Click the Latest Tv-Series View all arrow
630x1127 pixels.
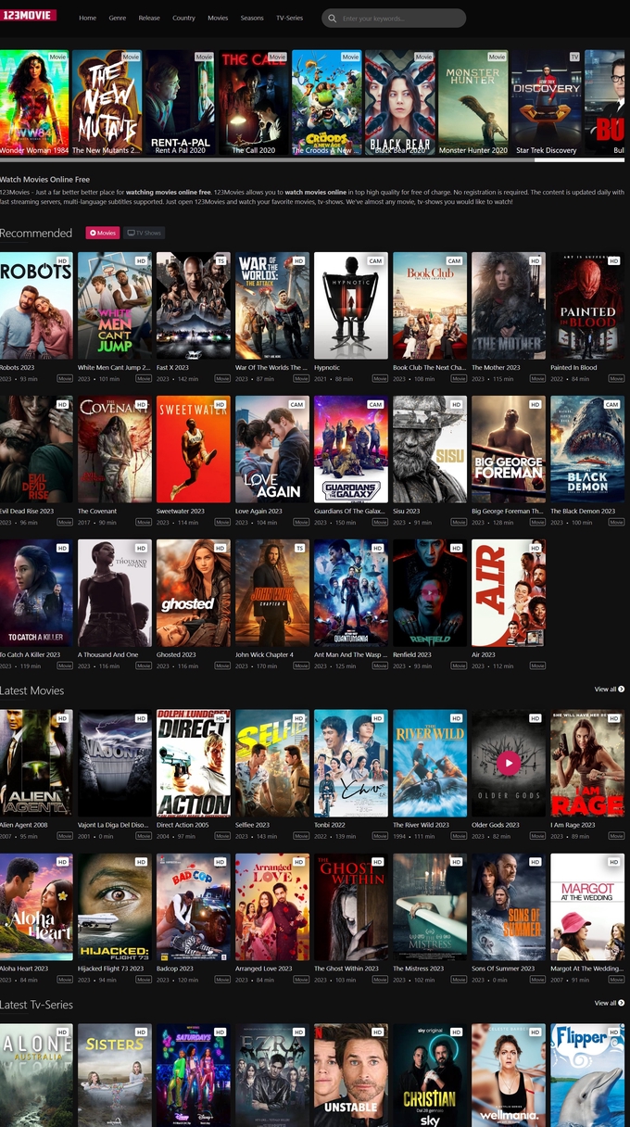pyautogui.click(x=622, y=1003)
